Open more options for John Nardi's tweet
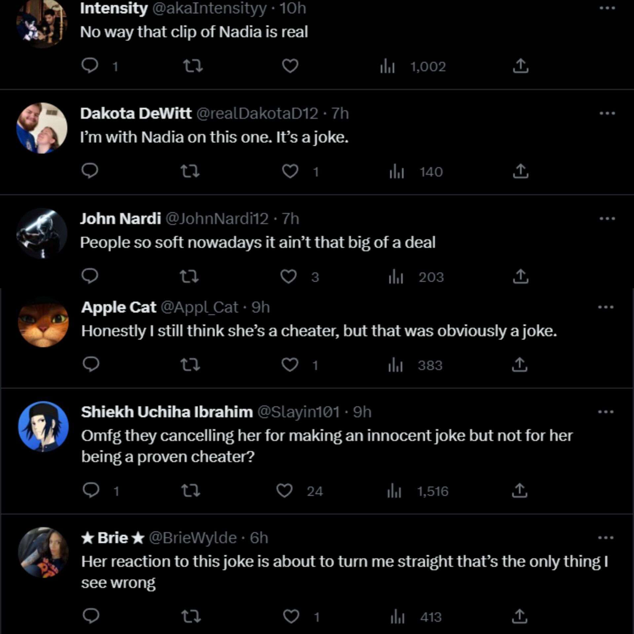634x634 pixels. (607, 218)
